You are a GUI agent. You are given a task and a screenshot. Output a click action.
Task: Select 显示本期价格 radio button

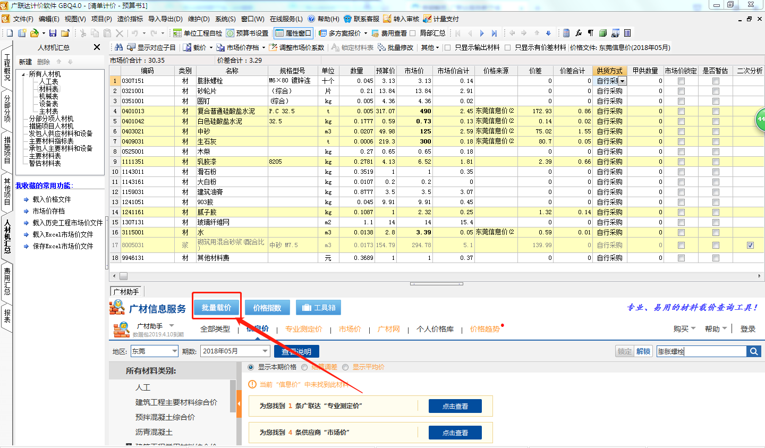tap(251, 367)
